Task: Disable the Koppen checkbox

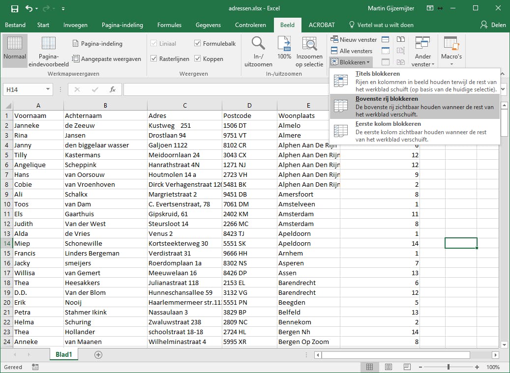Action: 198,59
